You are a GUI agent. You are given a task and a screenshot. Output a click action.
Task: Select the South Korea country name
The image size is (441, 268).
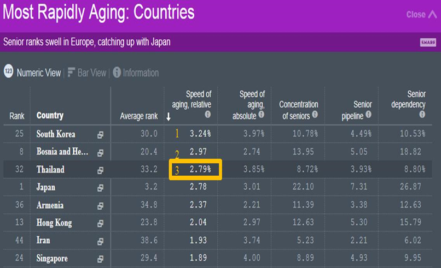56,134
